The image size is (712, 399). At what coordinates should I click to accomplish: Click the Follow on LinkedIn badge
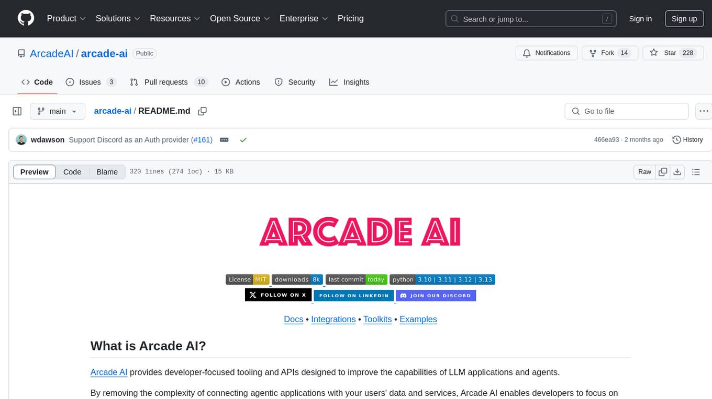354,295
